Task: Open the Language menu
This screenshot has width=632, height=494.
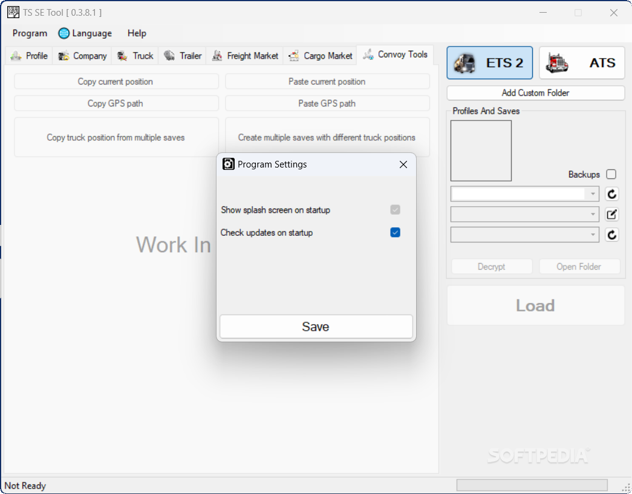Action: 85,33
